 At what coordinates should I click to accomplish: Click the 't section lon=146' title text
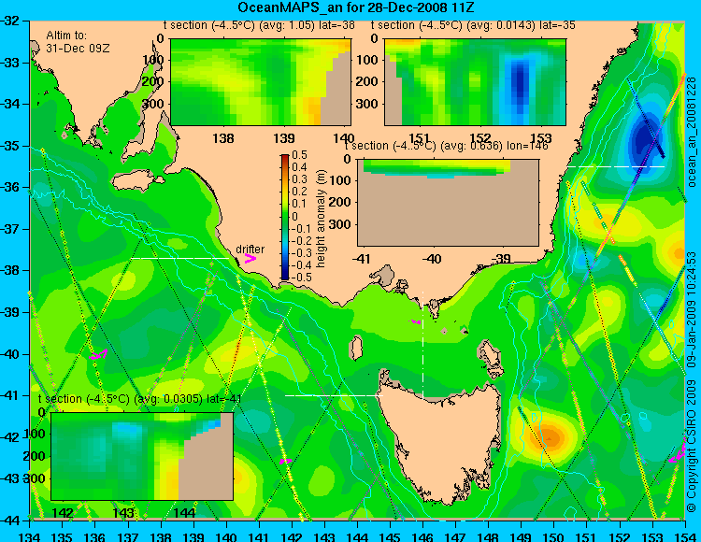pos(446,146)
